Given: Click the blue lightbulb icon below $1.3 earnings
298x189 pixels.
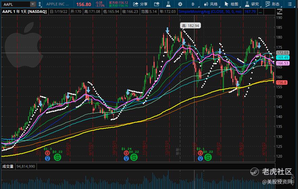Looking at the screenshot, I should [47, 158].
